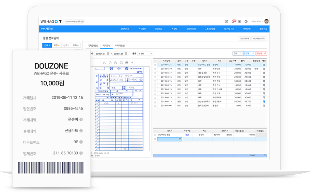Viewport: 310px width, 193px height.
Task: Select the 기타 0 filter tab
Action: 76,45
